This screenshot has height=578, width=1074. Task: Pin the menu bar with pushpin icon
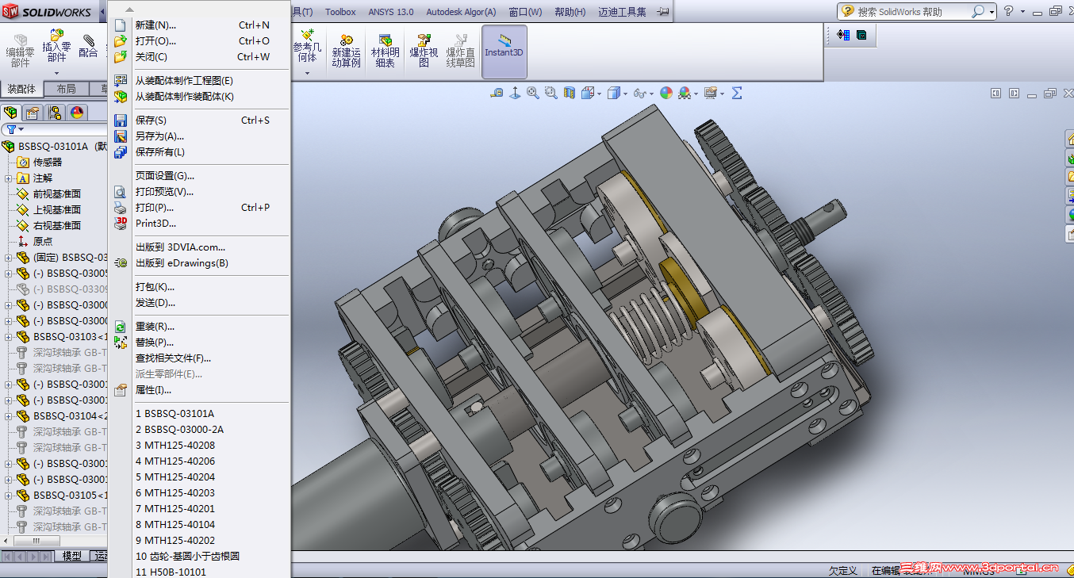663,12
